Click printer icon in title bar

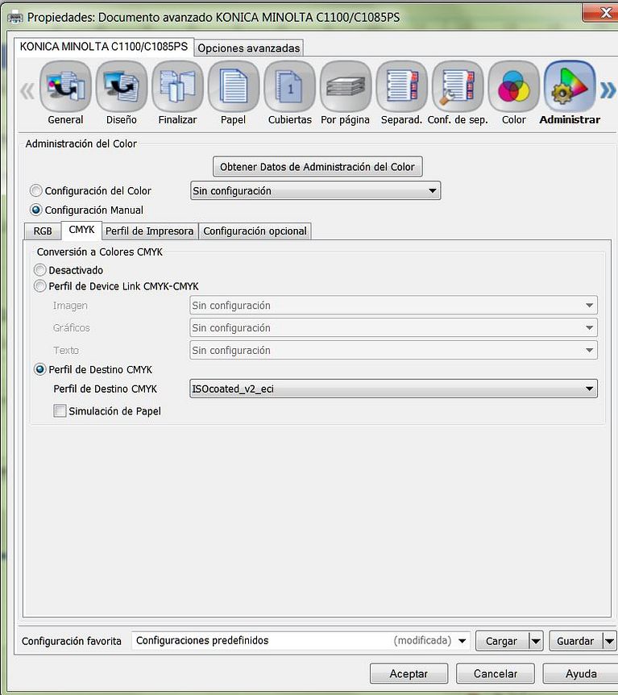click(x=15, y=18)
